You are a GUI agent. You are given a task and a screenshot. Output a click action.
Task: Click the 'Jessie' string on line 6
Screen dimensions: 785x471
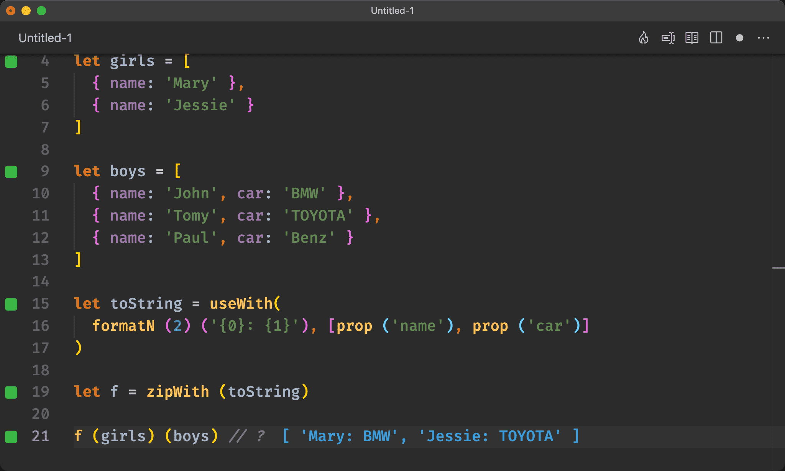point(200,105)
